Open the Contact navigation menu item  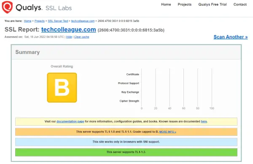(240, 5)
